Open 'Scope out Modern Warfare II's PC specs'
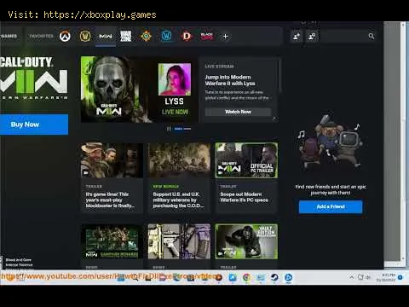Viewport: 409px width, 307px height. point(245,197)
